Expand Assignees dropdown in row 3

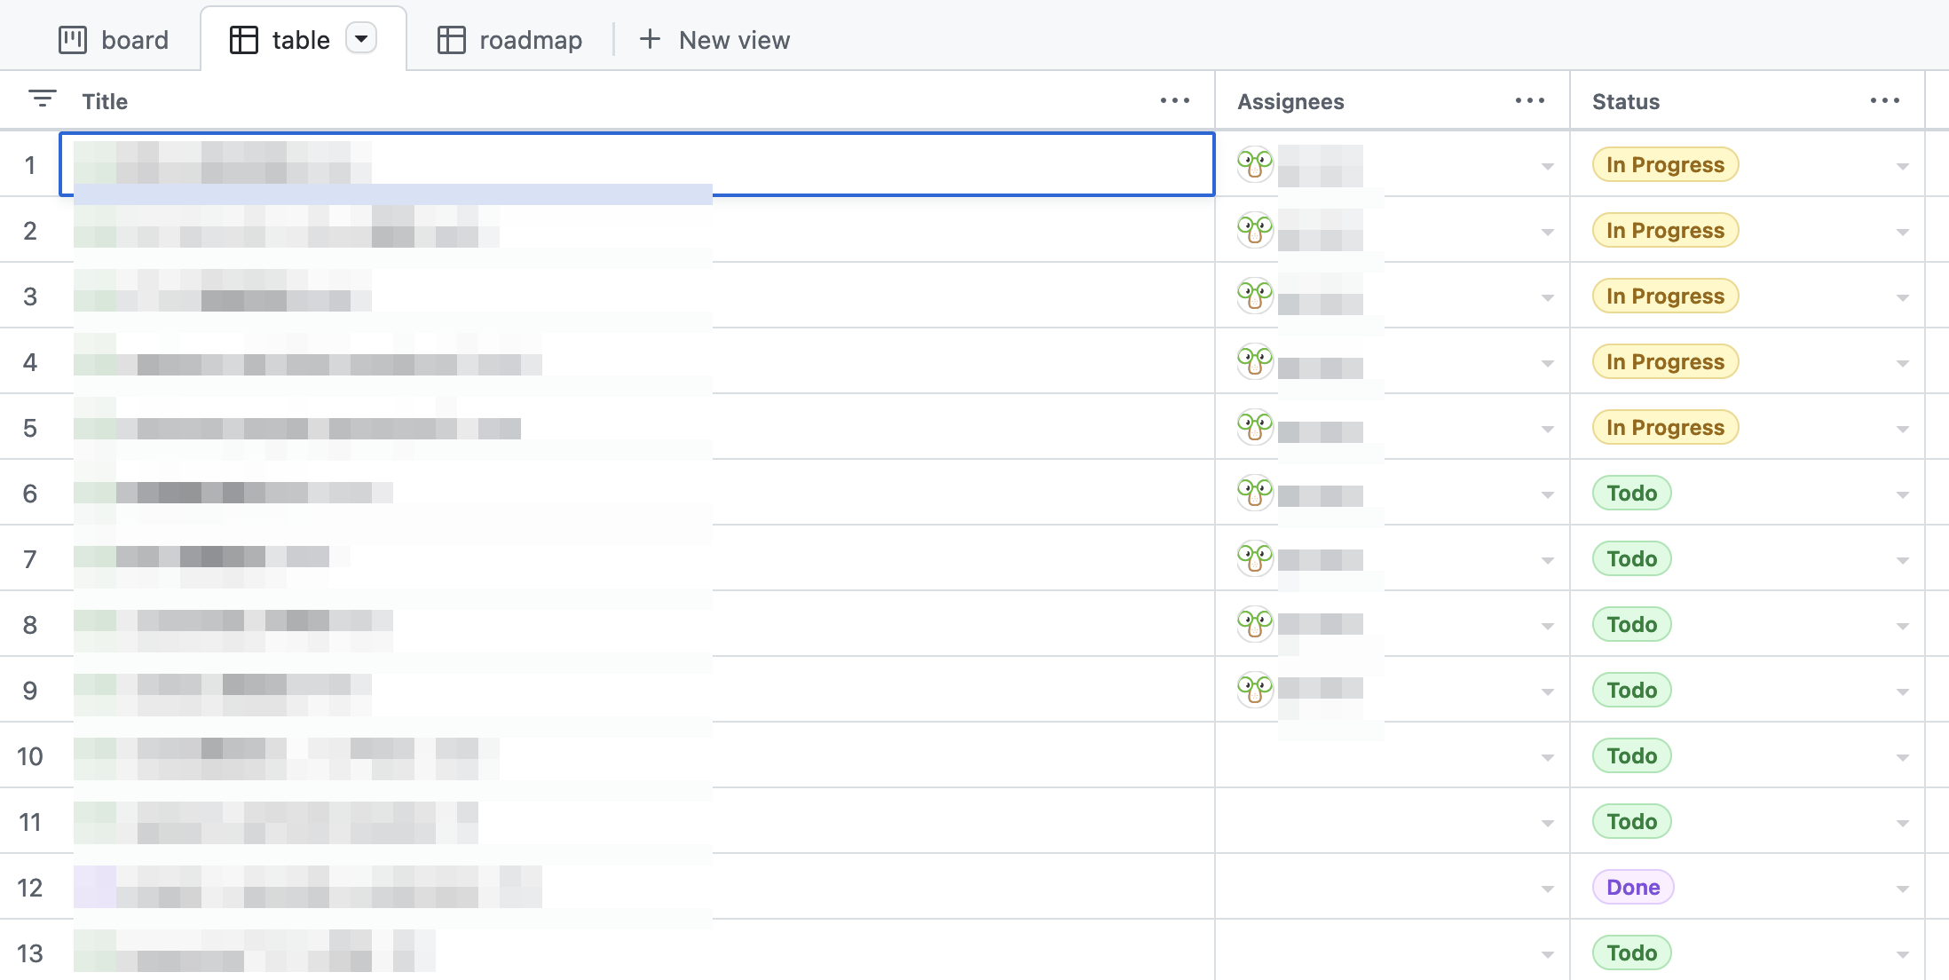click(x=1547, y=297)
